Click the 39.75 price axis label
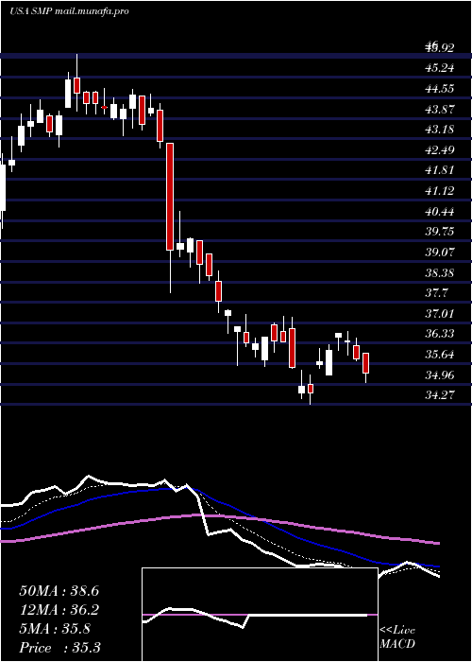The image size is (472, 662). 440,232
